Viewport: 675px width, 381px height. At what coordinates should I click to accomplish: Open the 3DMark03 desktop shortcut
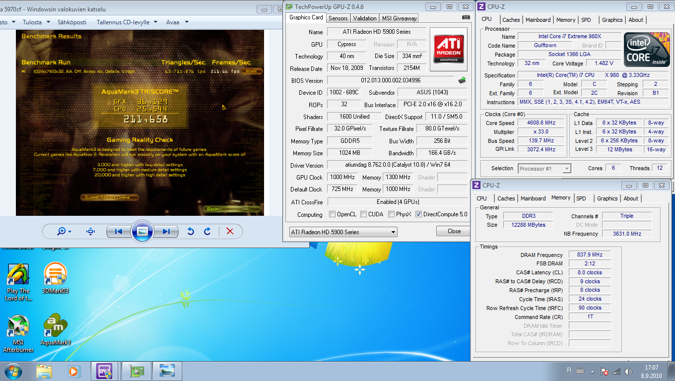55,278
